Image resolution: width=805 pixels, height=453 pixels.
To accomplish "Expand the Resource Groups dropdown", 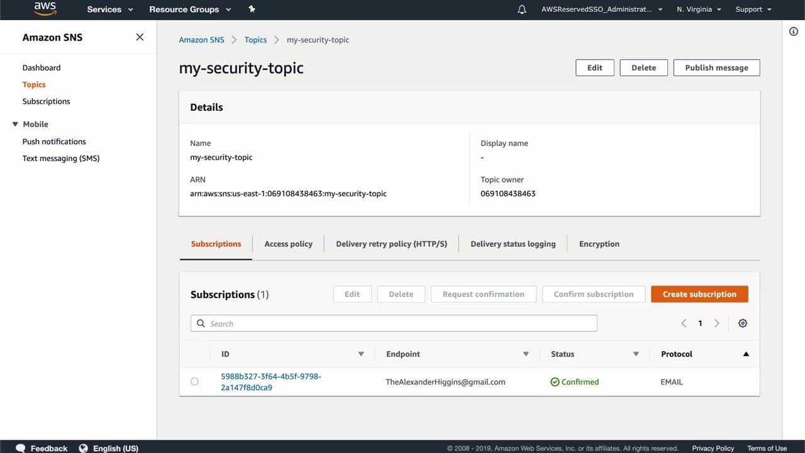I will point(190,9).
